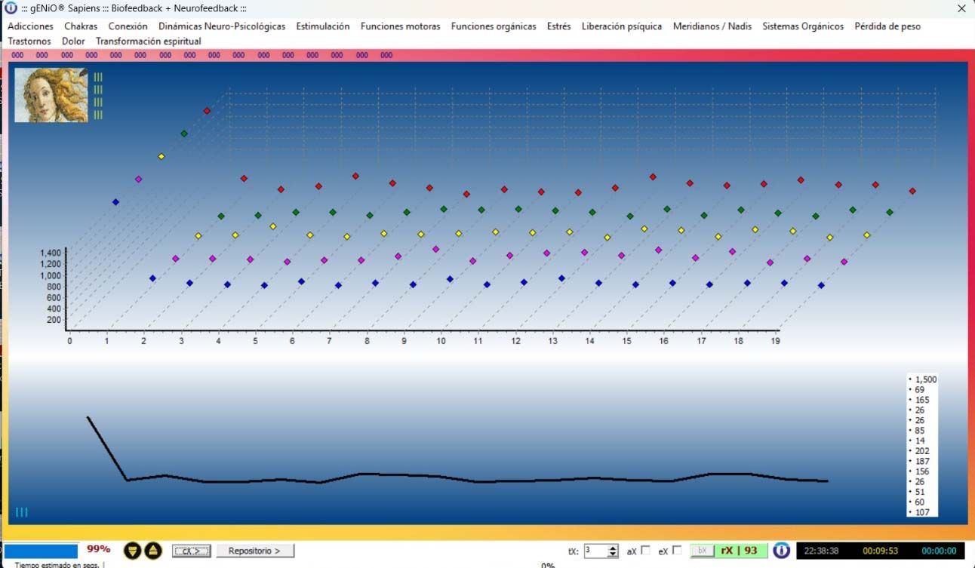
Task: Open the Chakras menu
Action: tap(81, 26)
